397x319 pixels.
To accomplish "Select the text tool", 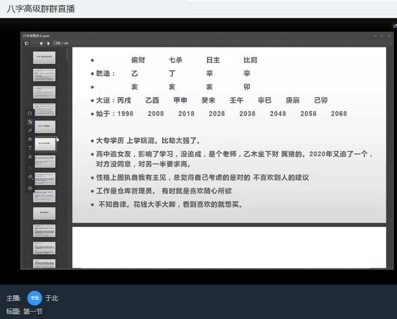I will 30,148.
